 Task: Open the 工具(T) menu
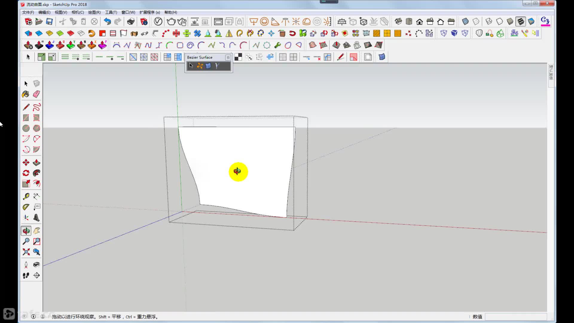[111, 12]
